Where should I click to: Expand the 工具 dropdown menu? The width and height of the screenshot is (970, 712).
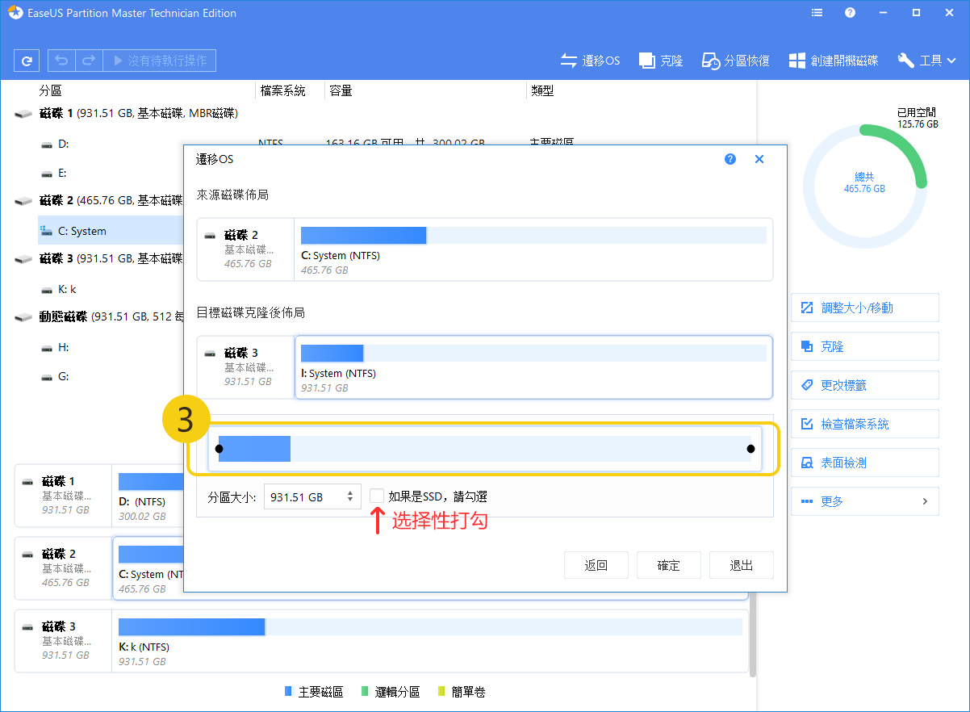point(926,61)
